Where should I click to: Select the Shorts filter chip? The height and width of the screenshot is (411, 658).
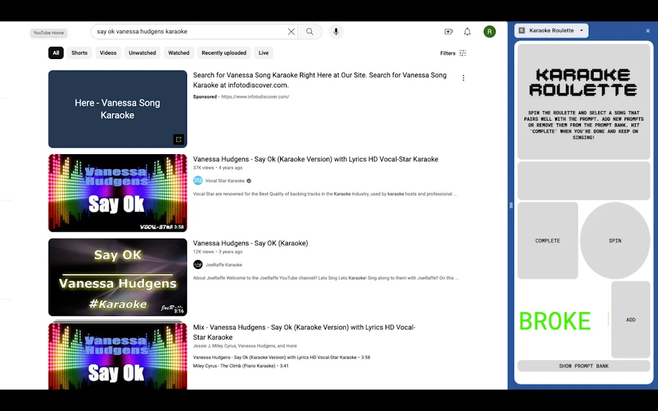[x=79, y=53]
